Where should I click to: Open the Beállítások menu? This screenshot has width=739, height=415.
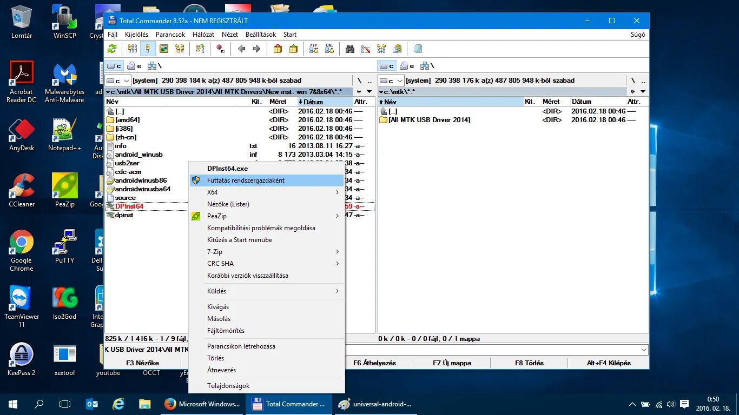coord(261,35)
